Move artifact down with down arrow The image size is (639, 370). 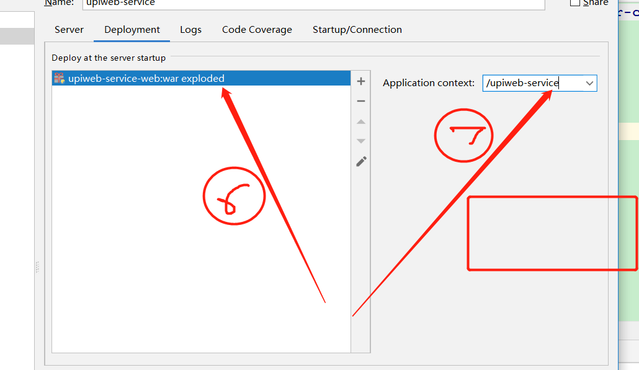tap(361, 141)
